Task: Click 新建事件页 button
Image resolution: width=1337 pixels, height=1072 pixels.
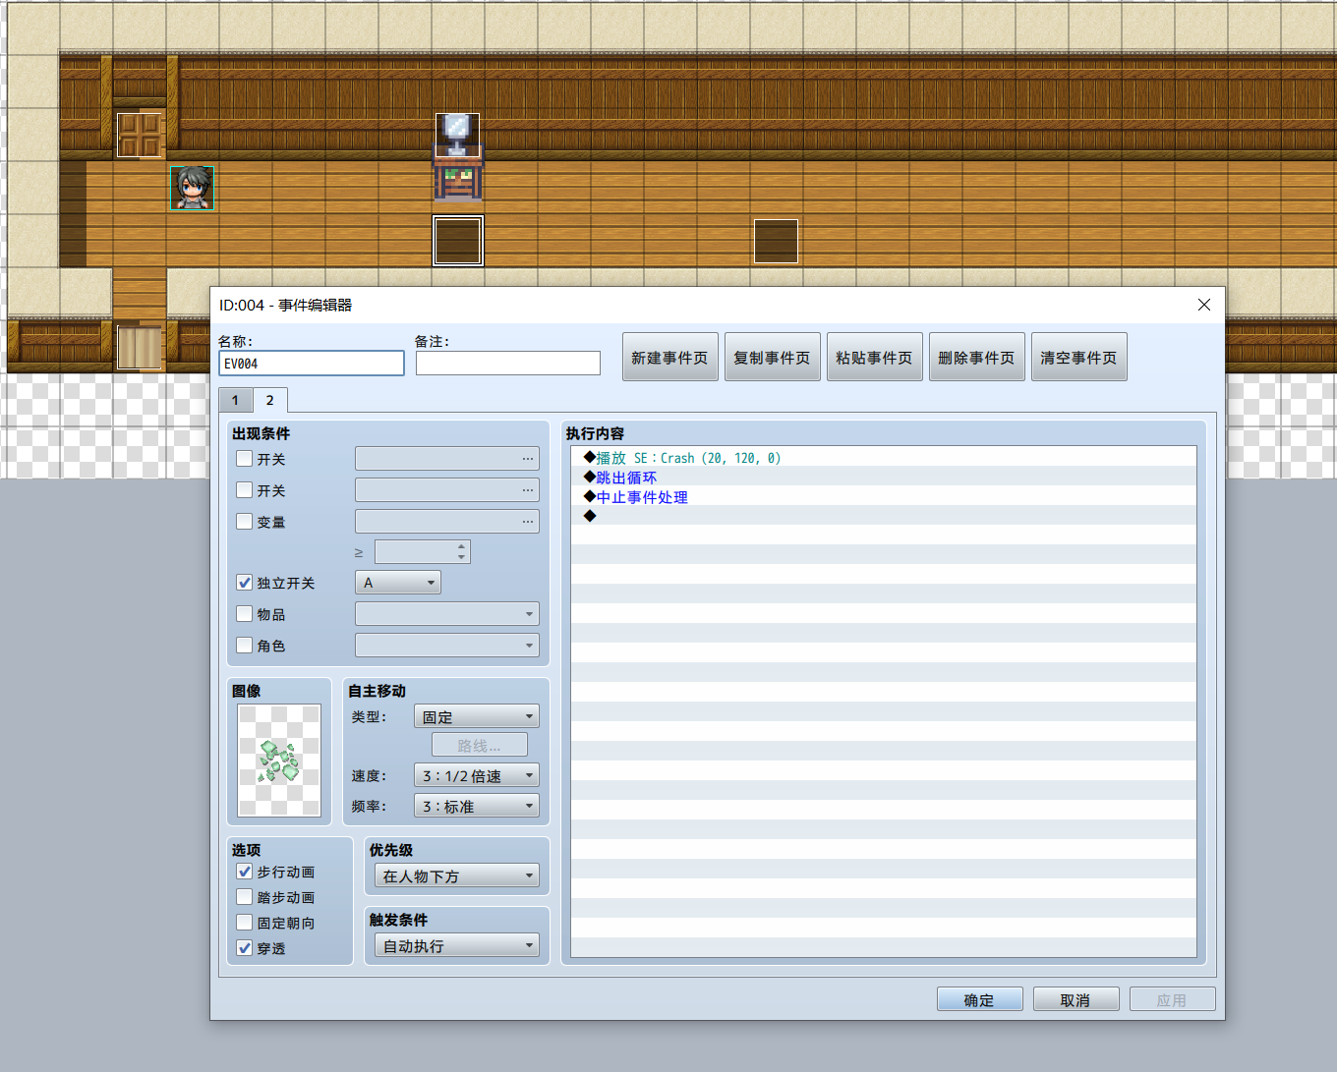Action: [670, 358]
